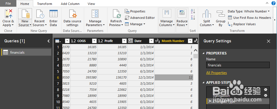Viewport: 277px width, 109px height.
Task: Open the help question mark icon
Action: 273,3
